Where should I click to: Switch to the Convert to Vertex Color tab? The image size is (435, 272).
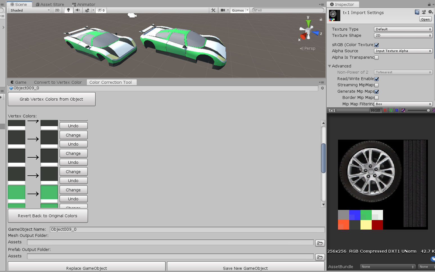click(58, 82)
